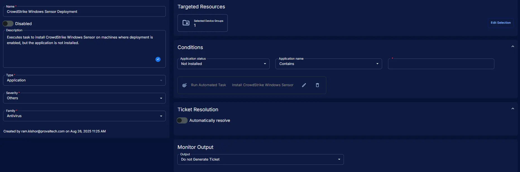Screen dimensions: 520x172
Task: Click the starred folder device groups icon
Action: tap(186, 23)
